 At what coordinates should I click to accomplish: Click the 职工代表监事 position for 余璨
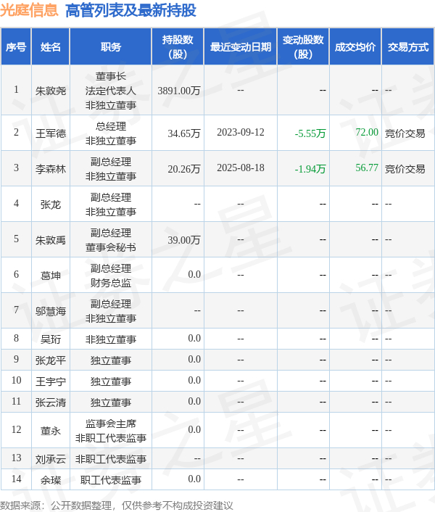coord(111,480)
